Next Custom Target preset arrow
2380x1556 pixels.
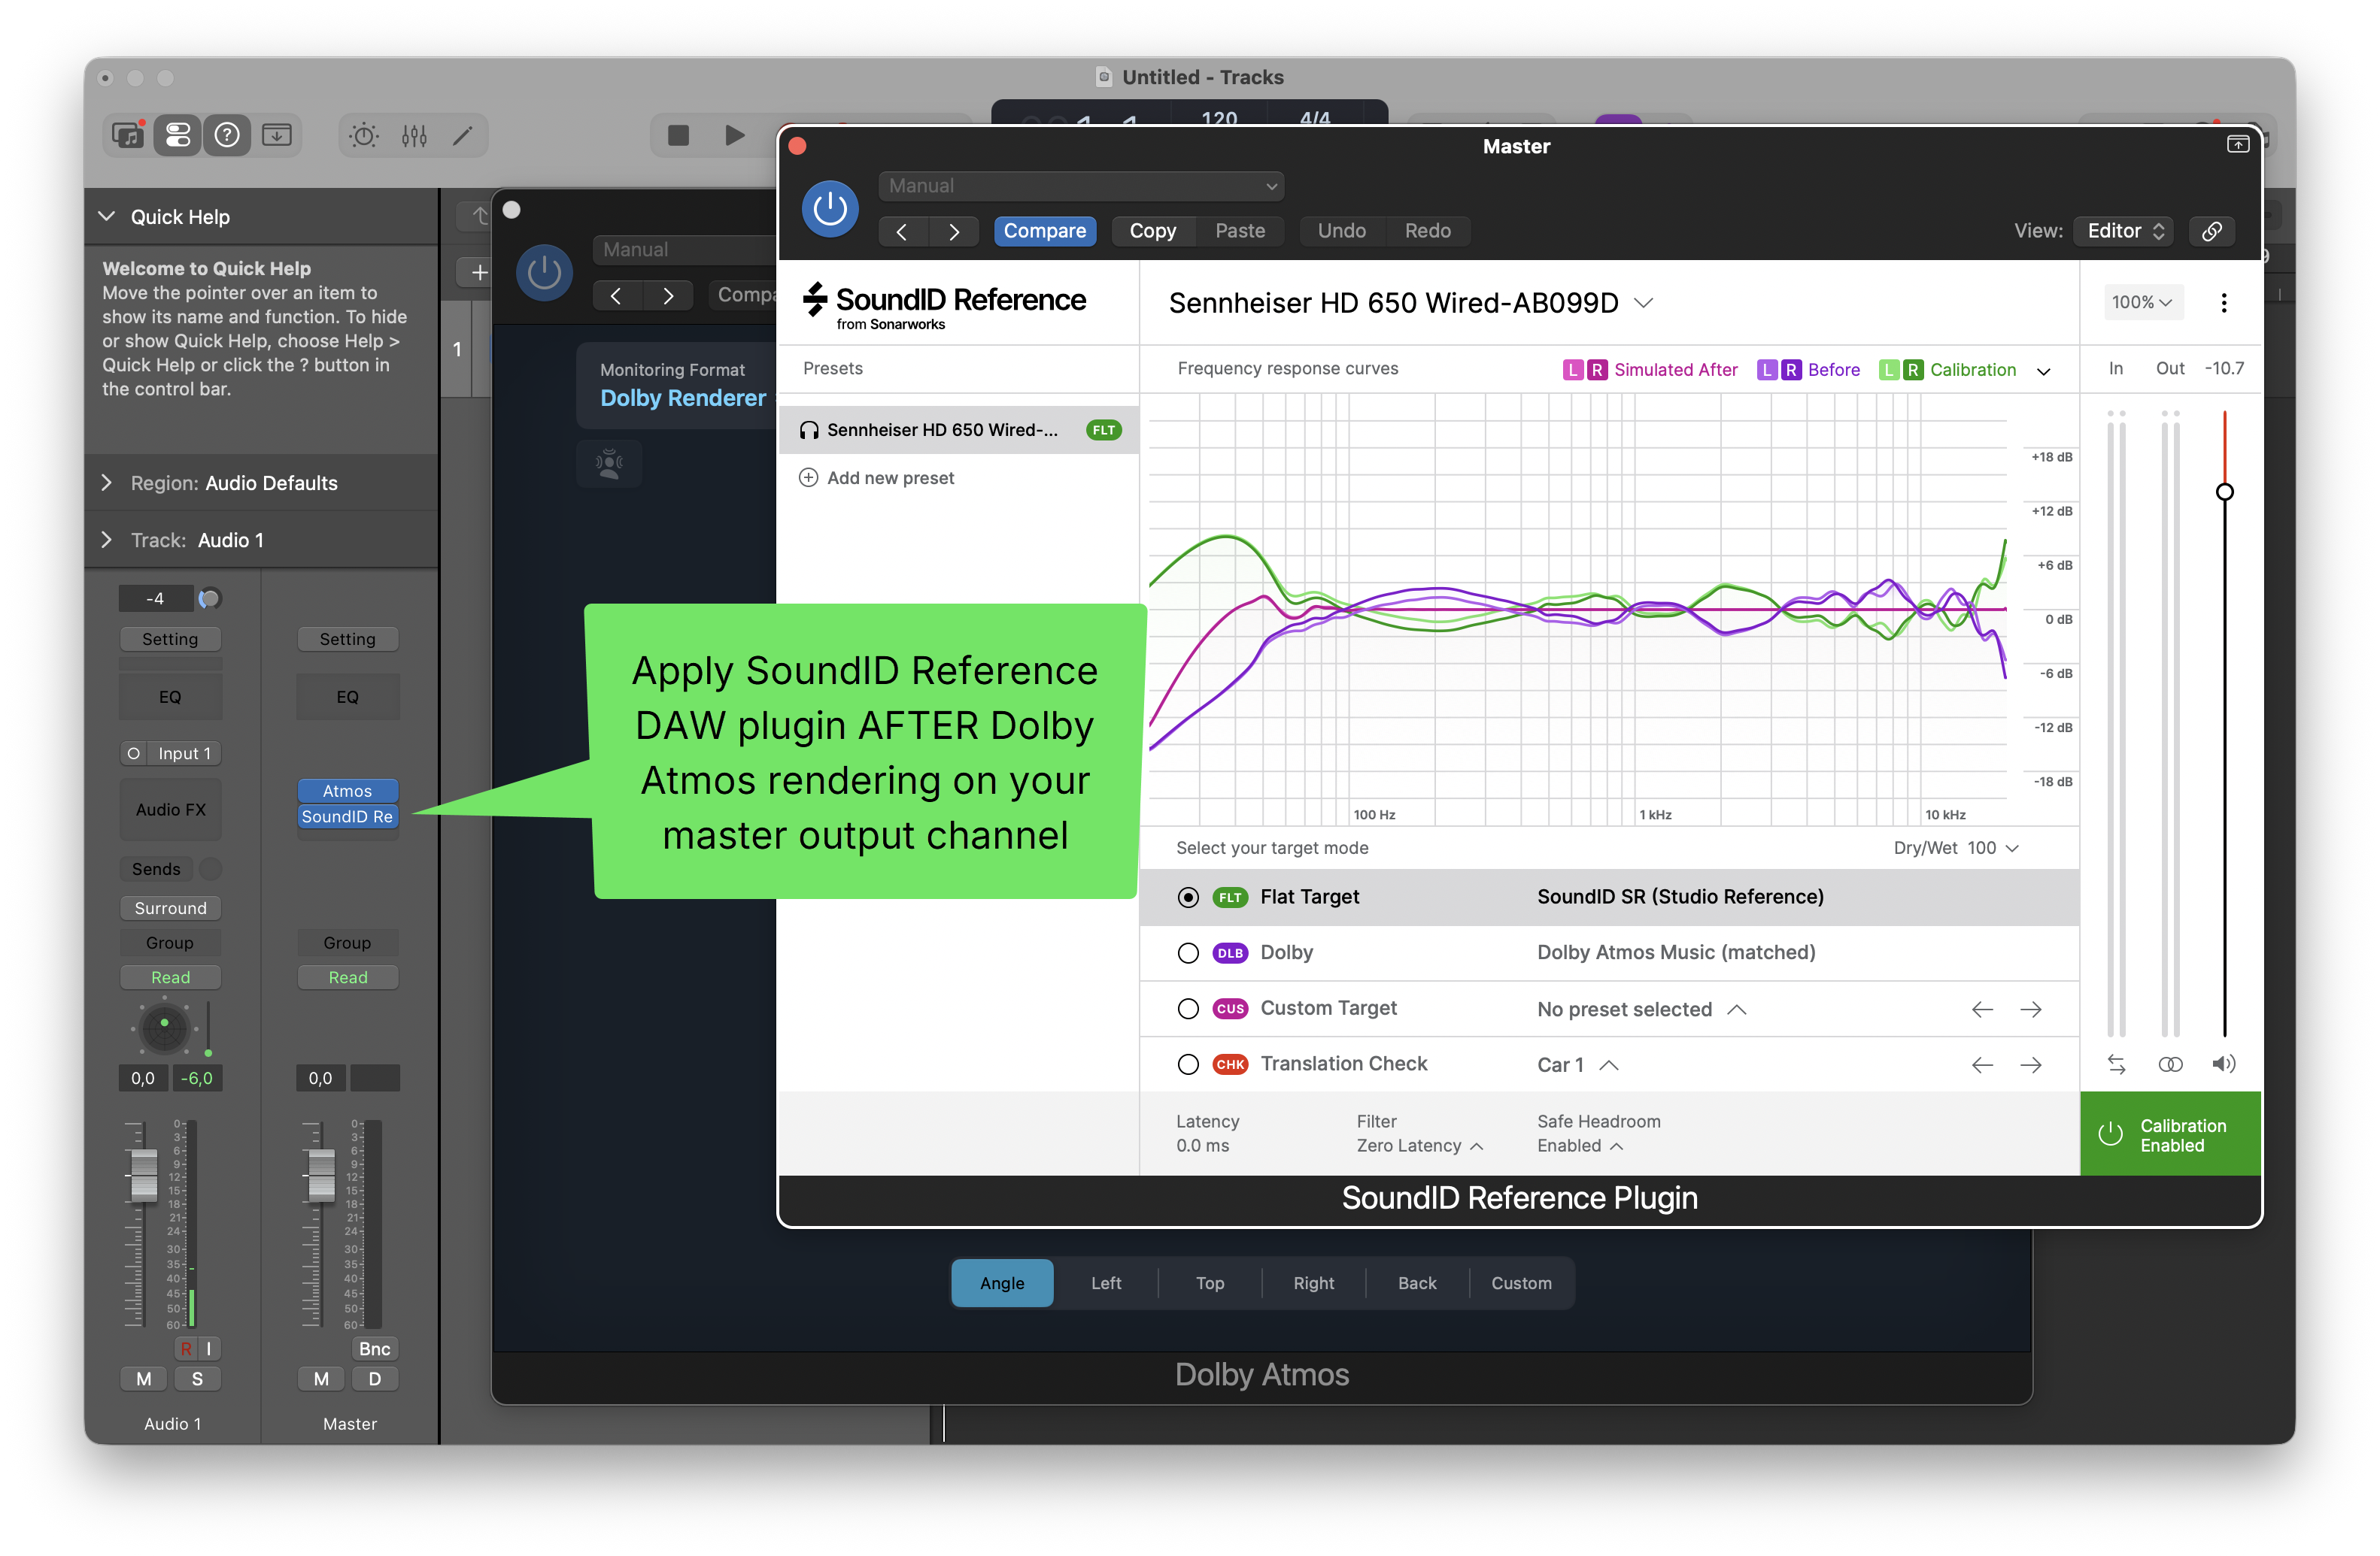(2031, 1010)
